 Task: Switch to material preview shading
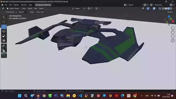[168, 8]
